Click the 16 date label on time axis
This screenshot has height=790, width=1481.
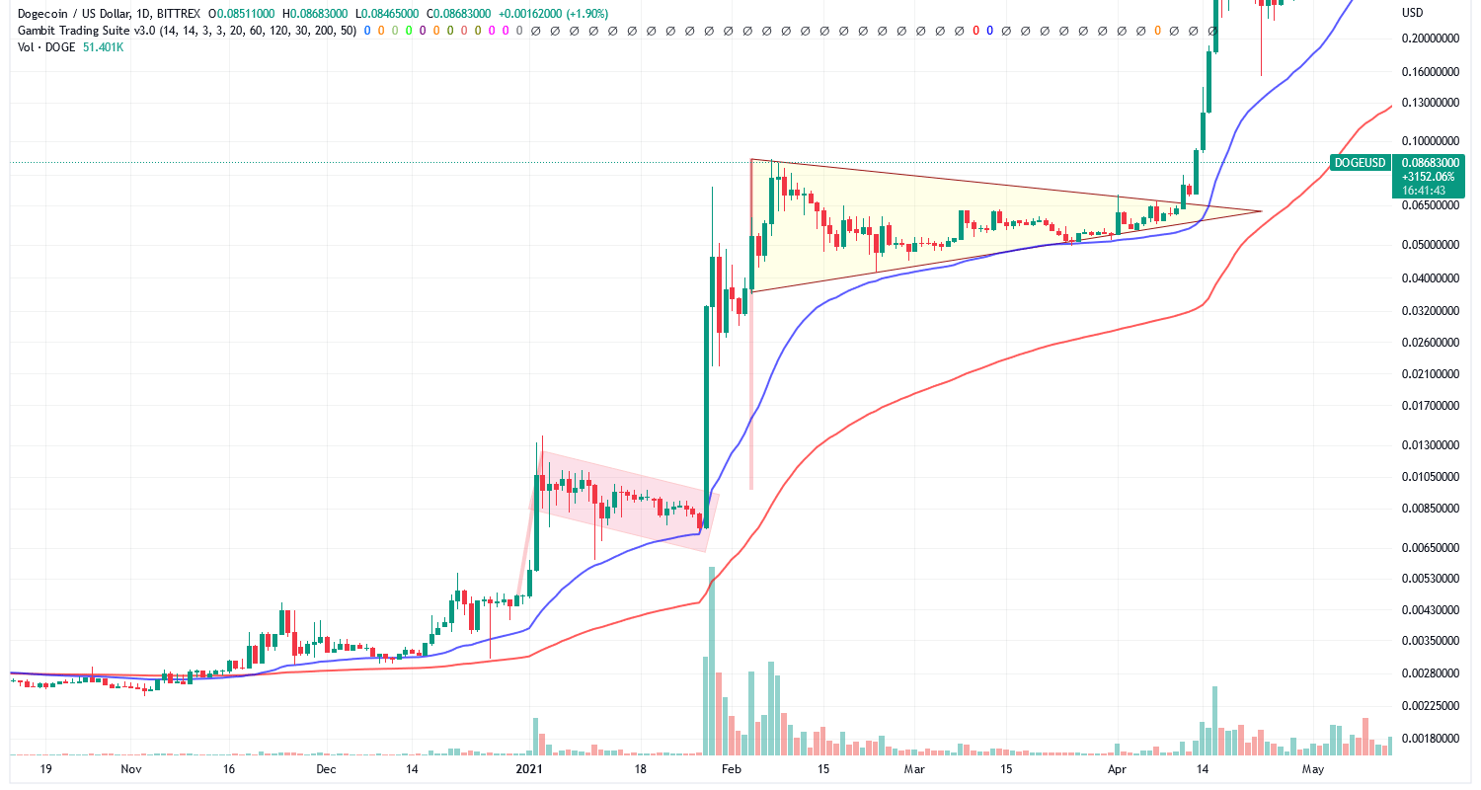click(x=229, y=768)
